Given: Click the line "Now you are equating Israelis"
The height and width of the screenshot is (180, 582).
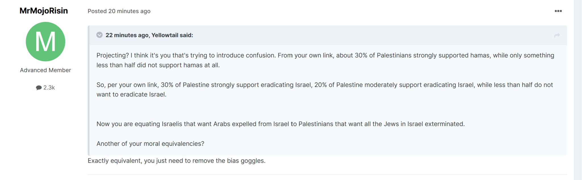Looking at the screenshot, I should tap(280, 124).
